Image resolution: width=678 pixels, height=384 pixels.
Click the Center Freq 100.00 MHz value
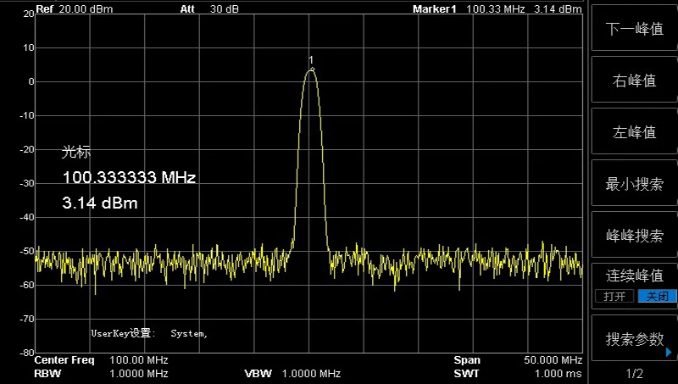(139, 360)
